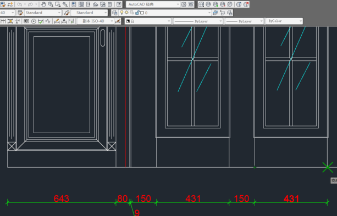This screenshot has width=337, height=216.
Task: Open the DesignCenter icon
Action: click(81, 4)
